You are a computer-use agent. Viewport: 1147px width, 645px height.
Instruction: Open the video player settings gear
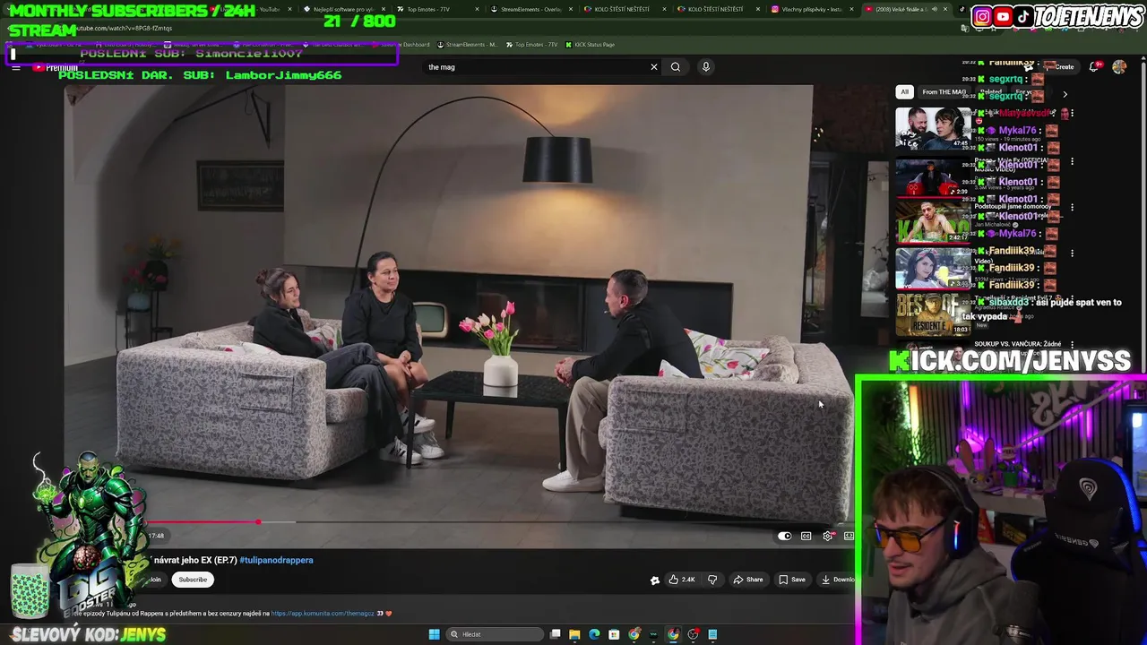pos(827,536)
